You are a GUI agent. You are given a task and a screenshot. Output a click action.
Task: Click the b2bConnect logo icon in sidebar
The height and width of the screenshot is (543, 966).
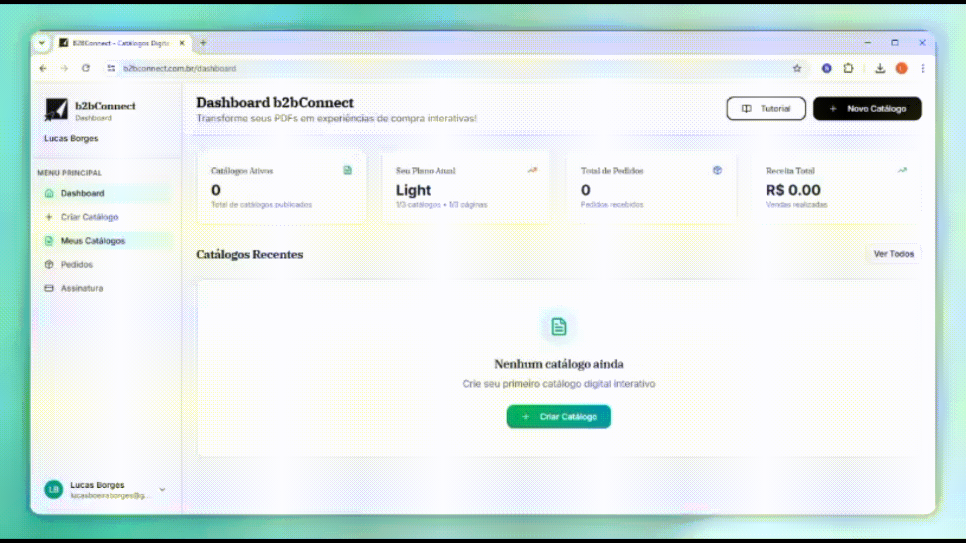(x=56, y=109)
